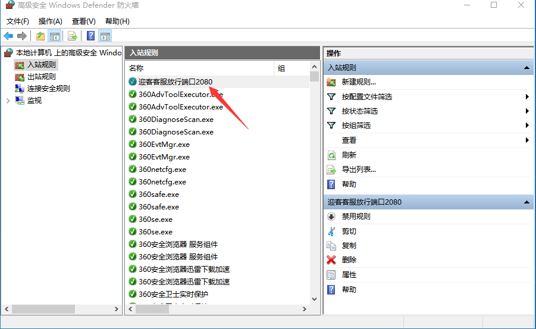The height and width of the screenshot is (329, 536).
Task: Open the 帮助(H) menu
Action: (x=117, y=21)
